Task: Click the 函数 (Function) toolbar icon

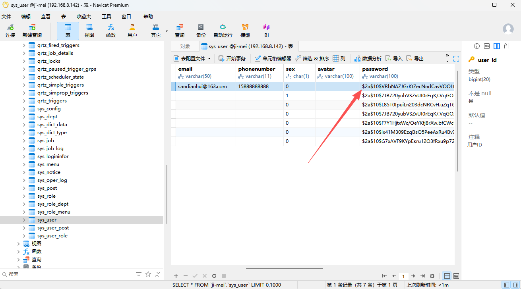Action: [x=111, y=31]
